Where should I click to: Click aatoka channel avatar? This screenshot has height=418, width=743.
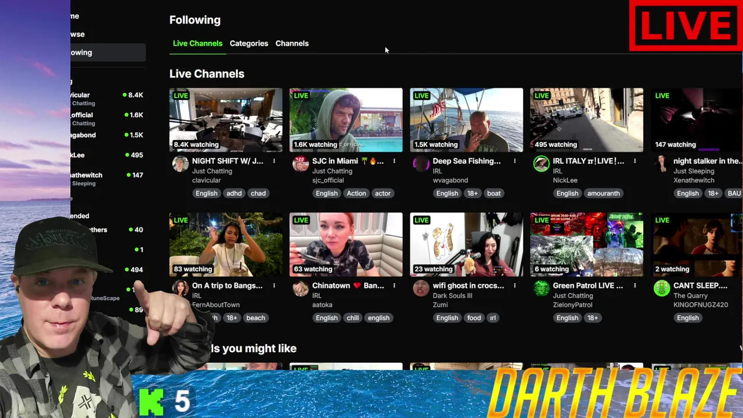301,288
